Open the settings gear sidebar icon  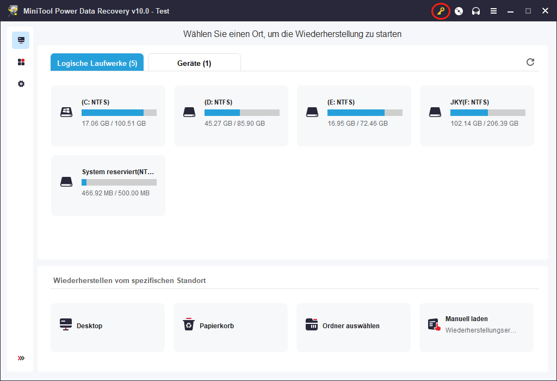point(21,84)
